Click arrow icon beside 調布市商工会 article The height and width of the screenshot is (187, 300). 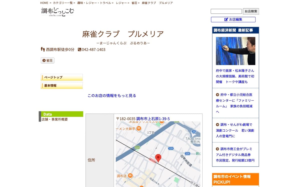[217, 149]
